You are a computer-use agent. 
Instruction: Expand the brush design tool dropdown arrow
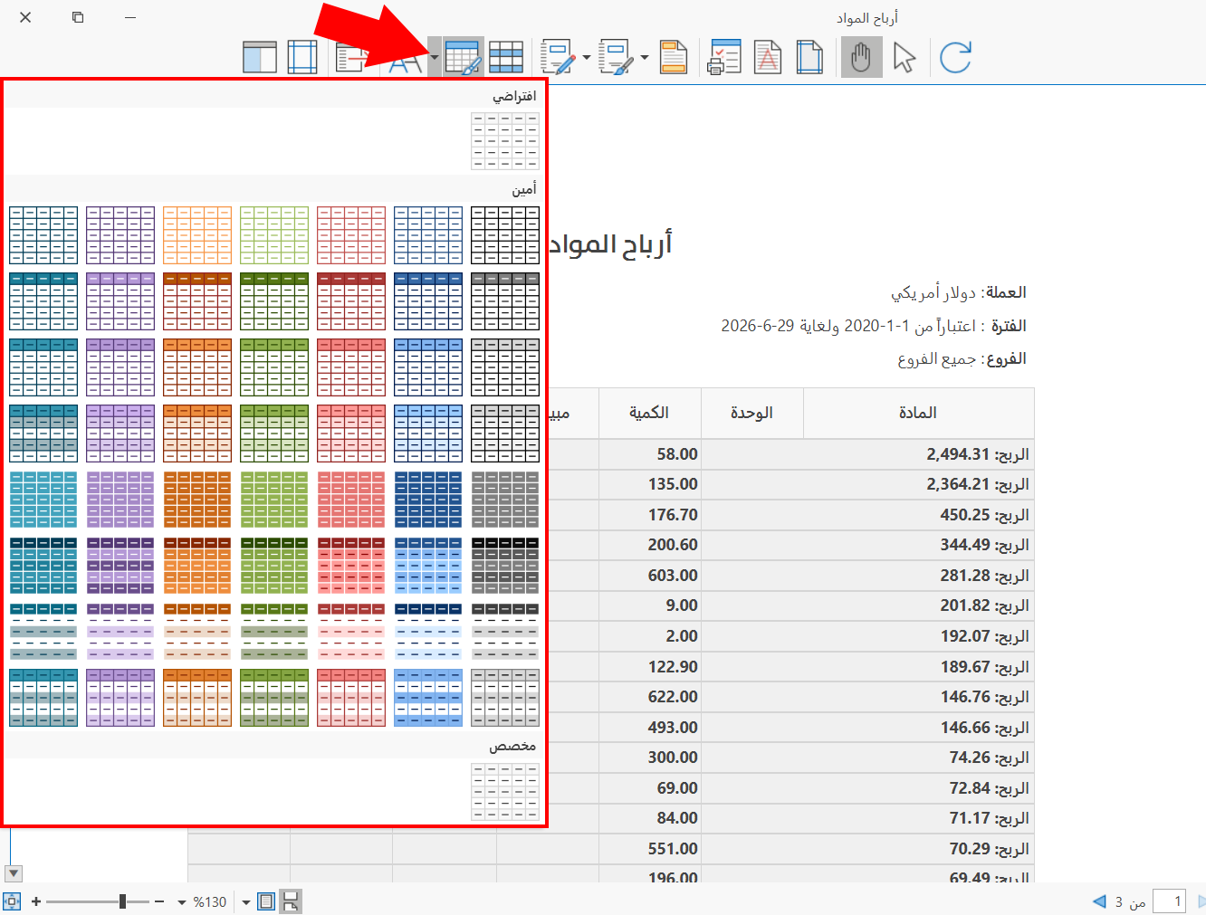(645, 57)
